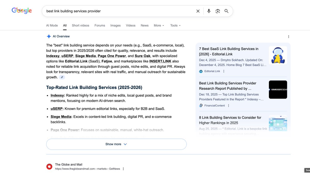
Task: Open The Globe and Mail result
Action: [68, 164]
